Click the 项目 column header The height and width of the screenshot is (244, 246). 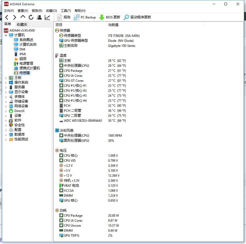pos(80,25)
